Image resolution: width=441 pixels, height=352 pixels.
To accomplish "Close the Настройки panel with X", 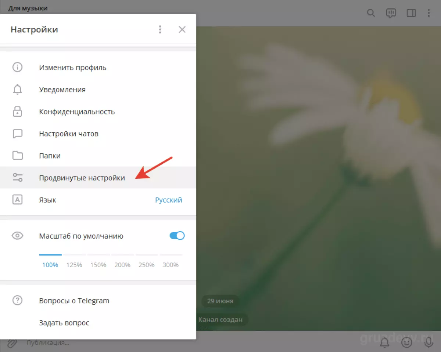I will [182, 30].
